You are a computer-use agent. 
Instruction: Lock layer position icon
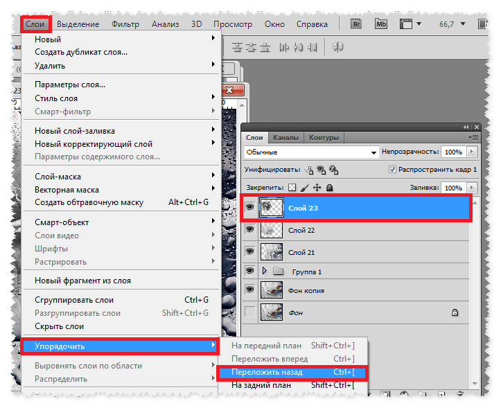317,188
